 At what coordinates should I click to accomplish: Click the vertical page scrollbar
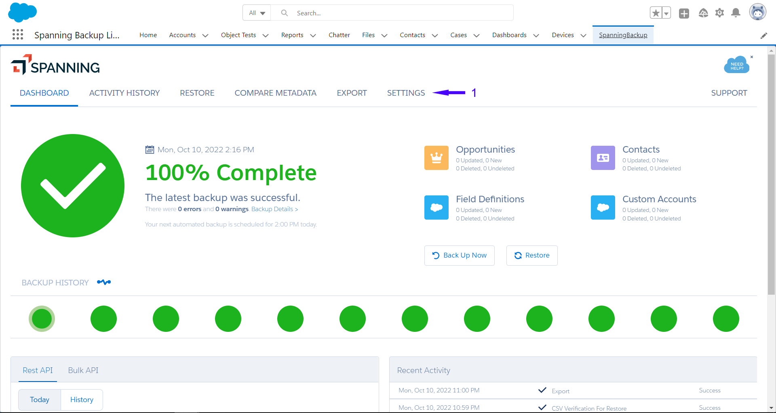pos(771,175)
